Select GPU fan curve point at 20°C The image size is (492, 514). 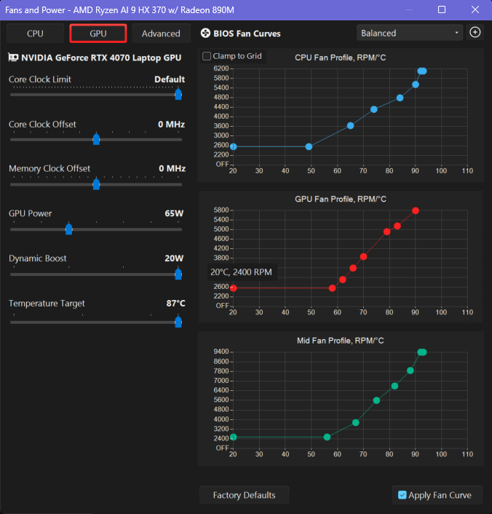[233, 288]
